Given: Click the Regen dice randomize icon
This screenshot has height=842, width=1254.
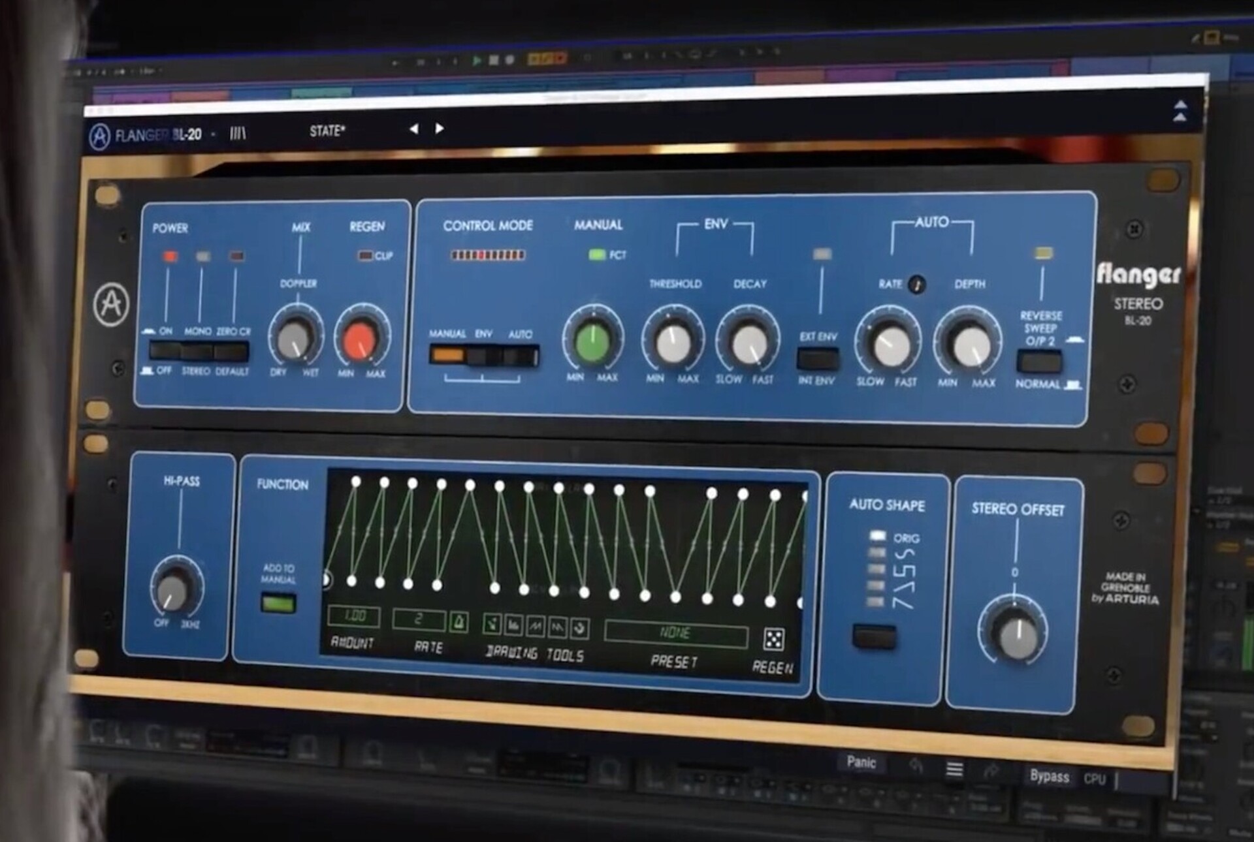Looking at the screenshot, I should click(773, 639).
